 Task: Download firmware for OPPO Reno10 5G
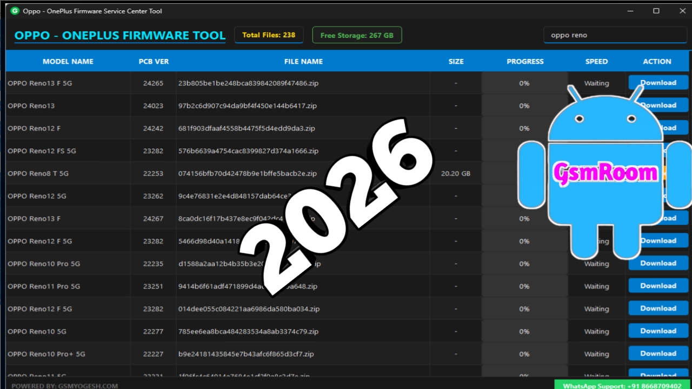(x=658, y=331)
